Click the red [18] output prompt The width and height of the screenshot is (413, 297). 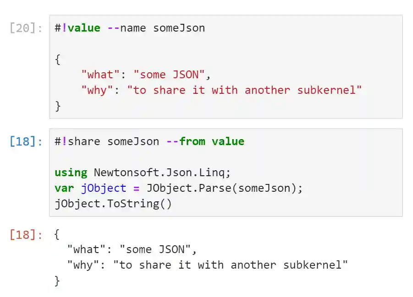[x=26, y=235]
